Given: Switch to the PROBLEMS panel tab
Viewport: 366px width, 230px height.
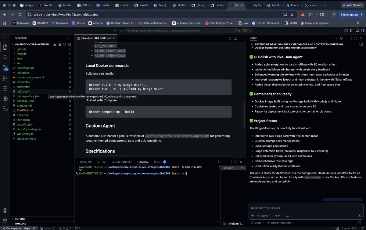Looking at the screenshot, I should click(85, 162).
